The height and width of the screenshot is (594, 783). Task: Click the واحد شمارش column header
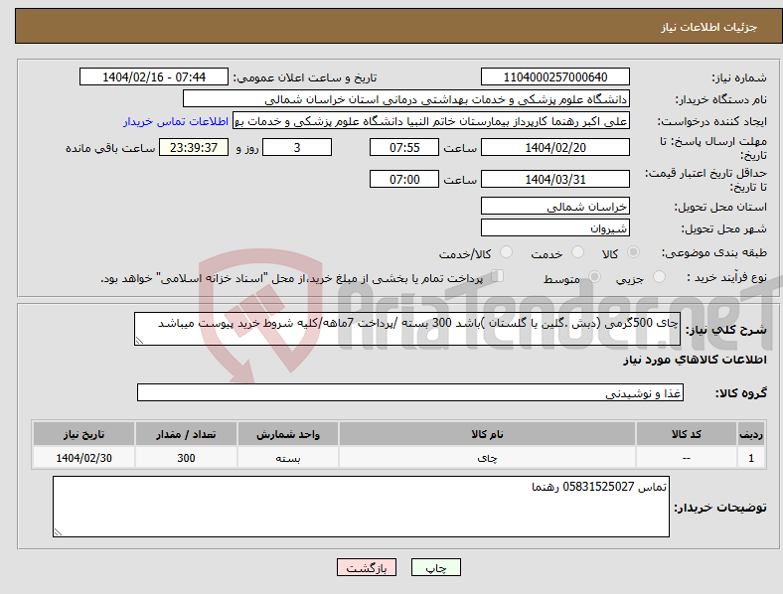coord(288,434)
